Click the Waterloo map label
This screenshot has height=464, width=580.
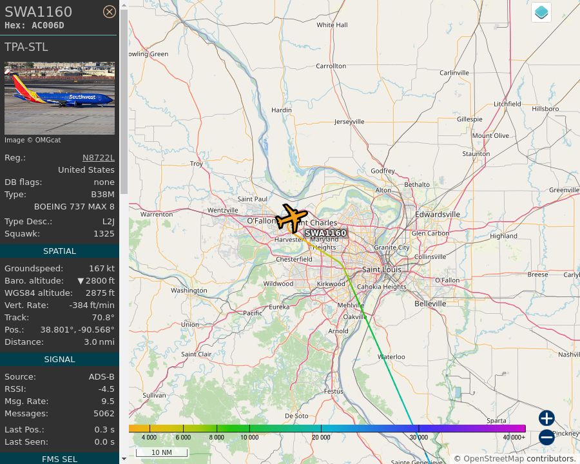(391, 356)
